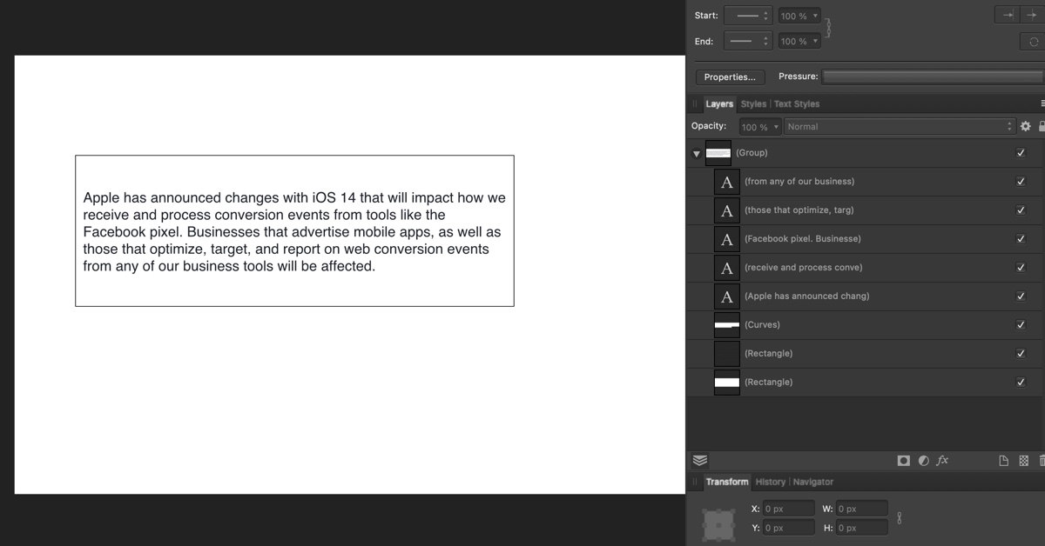1045x546 pixels.
Task: Toggle Edit All Layers stack icon
Action: 700,461
